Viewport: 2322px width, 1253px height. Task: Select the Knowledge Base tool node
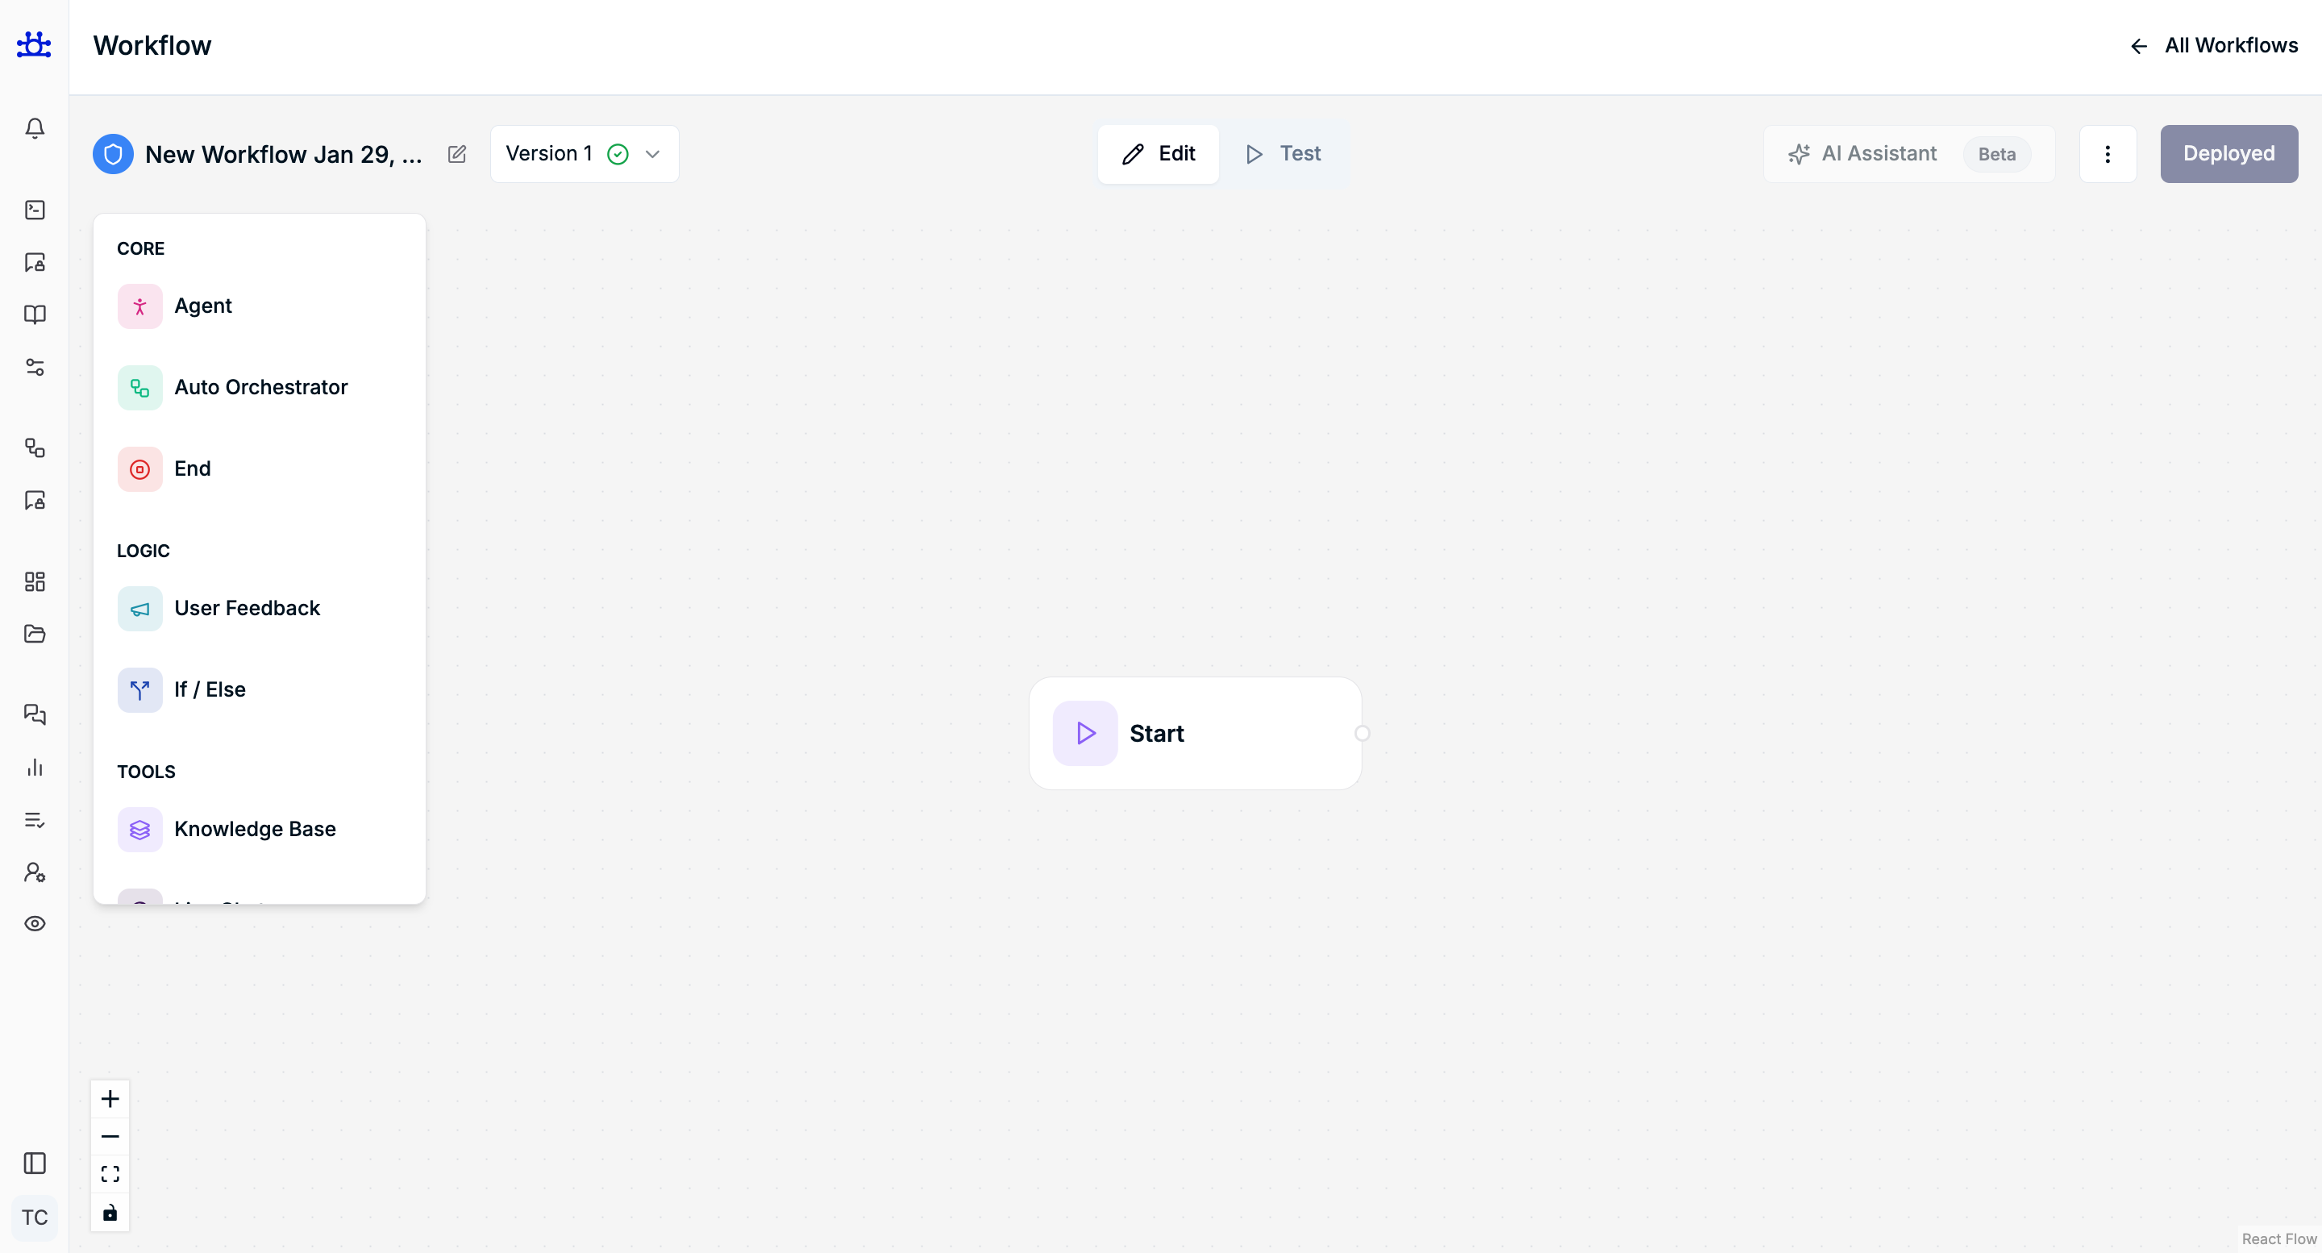point(254,830)
